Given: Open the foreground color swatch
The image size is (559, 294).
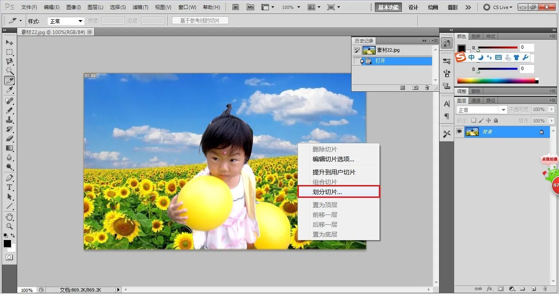Looking at the screenshot, I should (x=7, y=244).
